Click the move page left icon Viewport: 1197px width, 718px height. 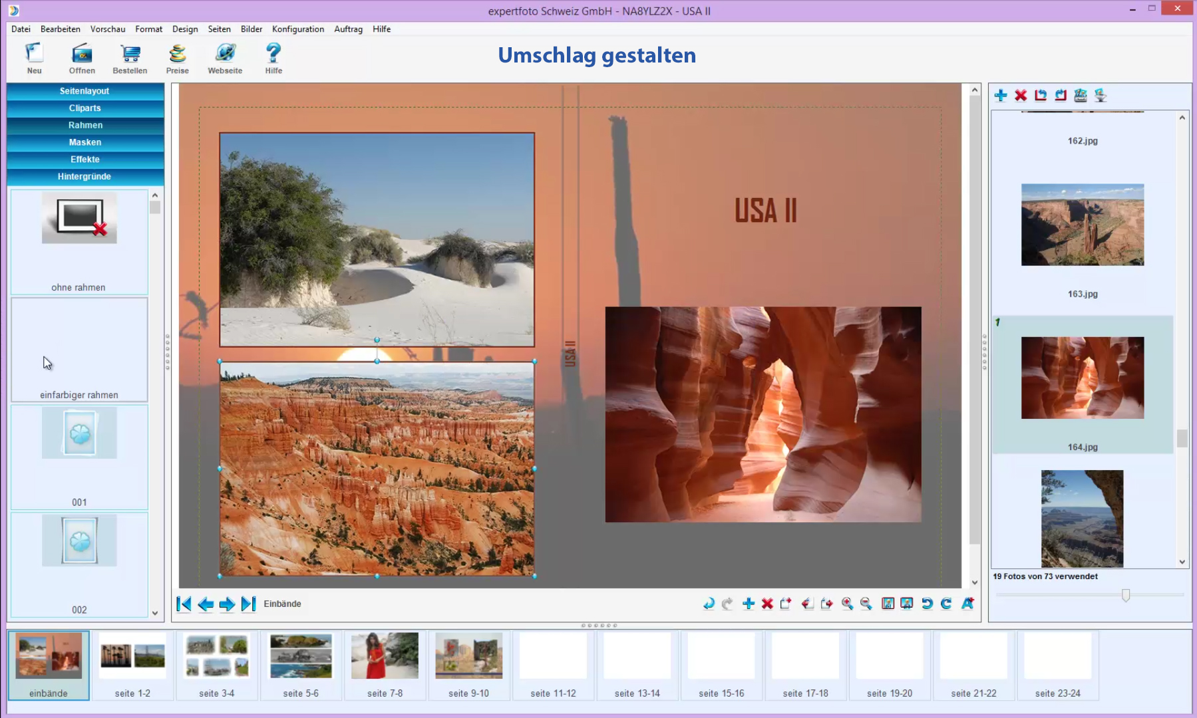point(807,603)
